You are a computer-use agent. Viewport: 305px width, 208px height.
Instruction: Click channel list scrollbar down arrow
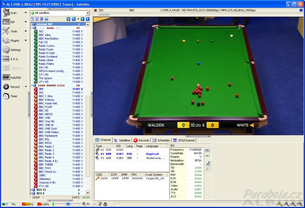(88, 193)
